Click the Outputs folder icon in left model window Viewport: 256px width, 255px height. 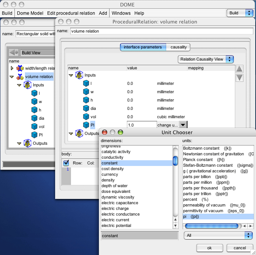pos(28,143)
